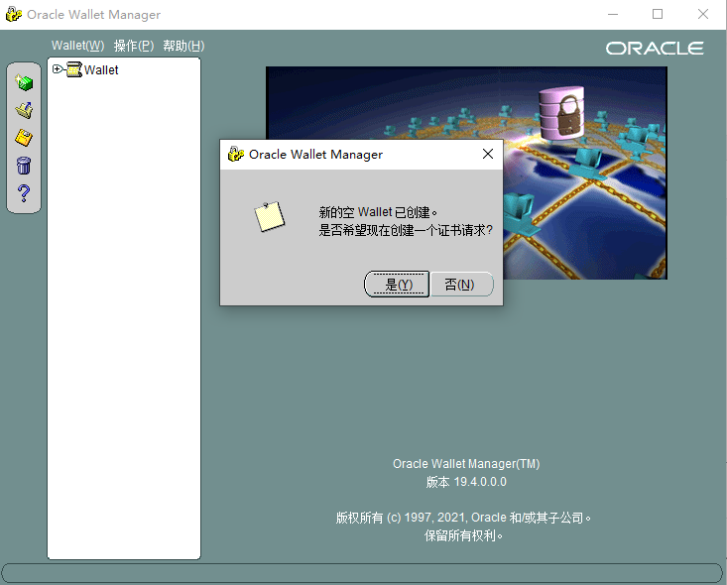Click the copyright line 版权所有 (c) 1997, 2021
This screenshot has height=585, width=727.
[x=463, y=518]
